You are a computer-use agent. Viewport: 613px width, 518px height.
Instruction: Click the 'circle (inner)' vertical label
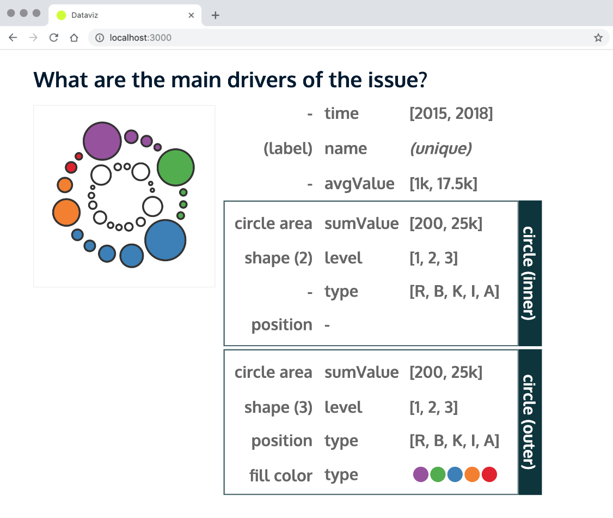pyautogui.click(x=530, y=273)
